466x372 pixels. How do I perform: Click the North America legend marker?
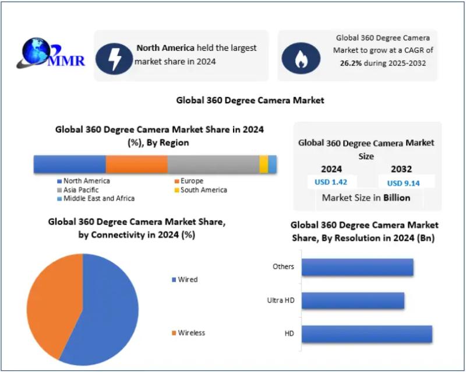(x=59, y=181)
